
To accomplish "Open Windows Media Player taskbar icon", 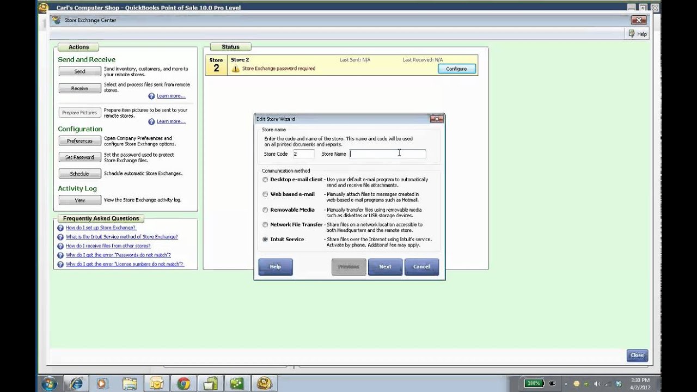I will [102, 383].
